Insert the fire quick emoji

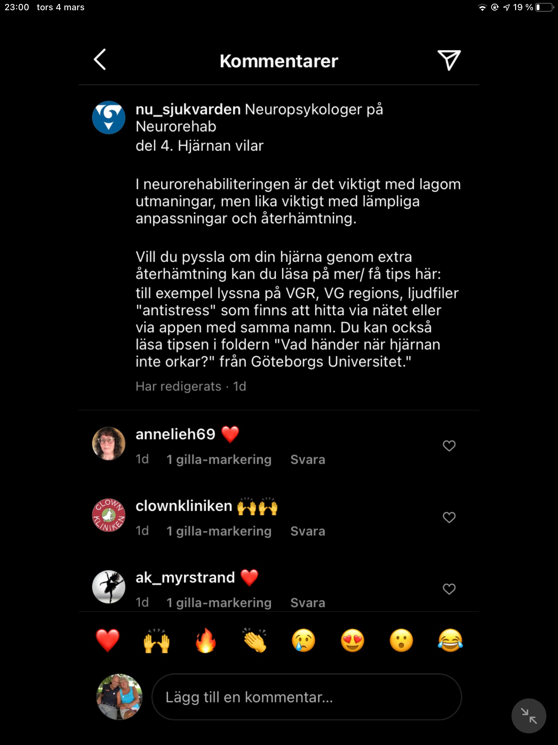click(x=206, y=641)
